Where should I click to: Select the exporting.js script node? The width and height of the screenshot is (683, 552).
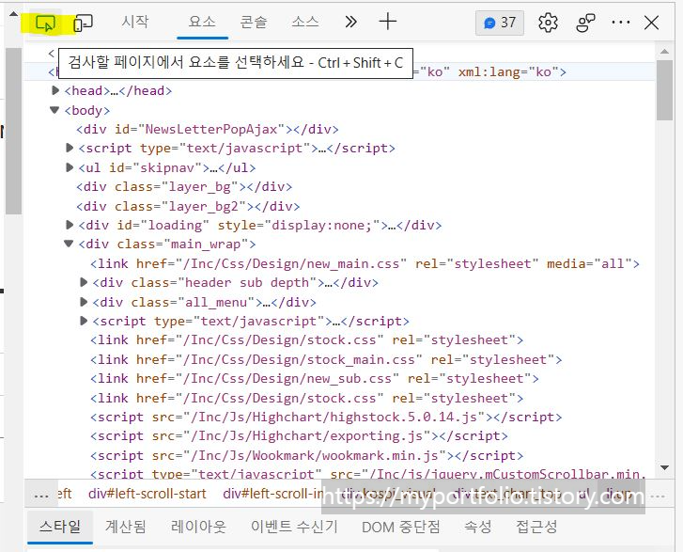[x=299, y=436]
